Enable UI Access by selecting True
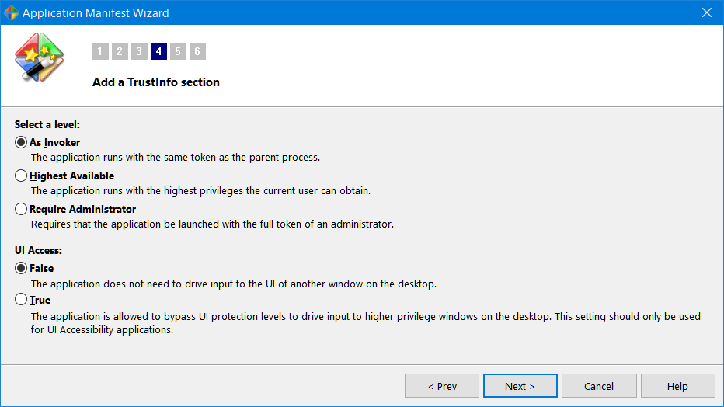 coord(22,300)
